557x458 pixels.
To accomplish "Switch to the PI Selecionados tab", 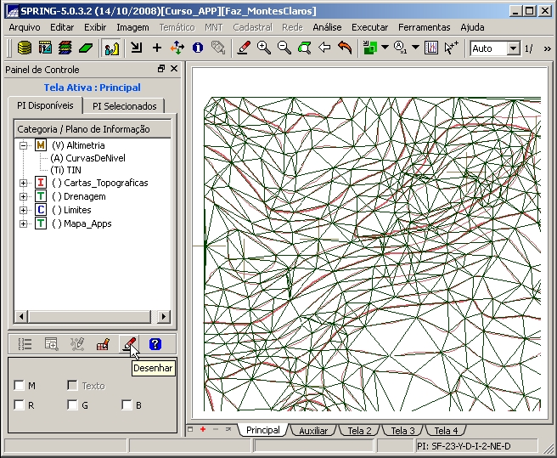I will coord(125,106).
